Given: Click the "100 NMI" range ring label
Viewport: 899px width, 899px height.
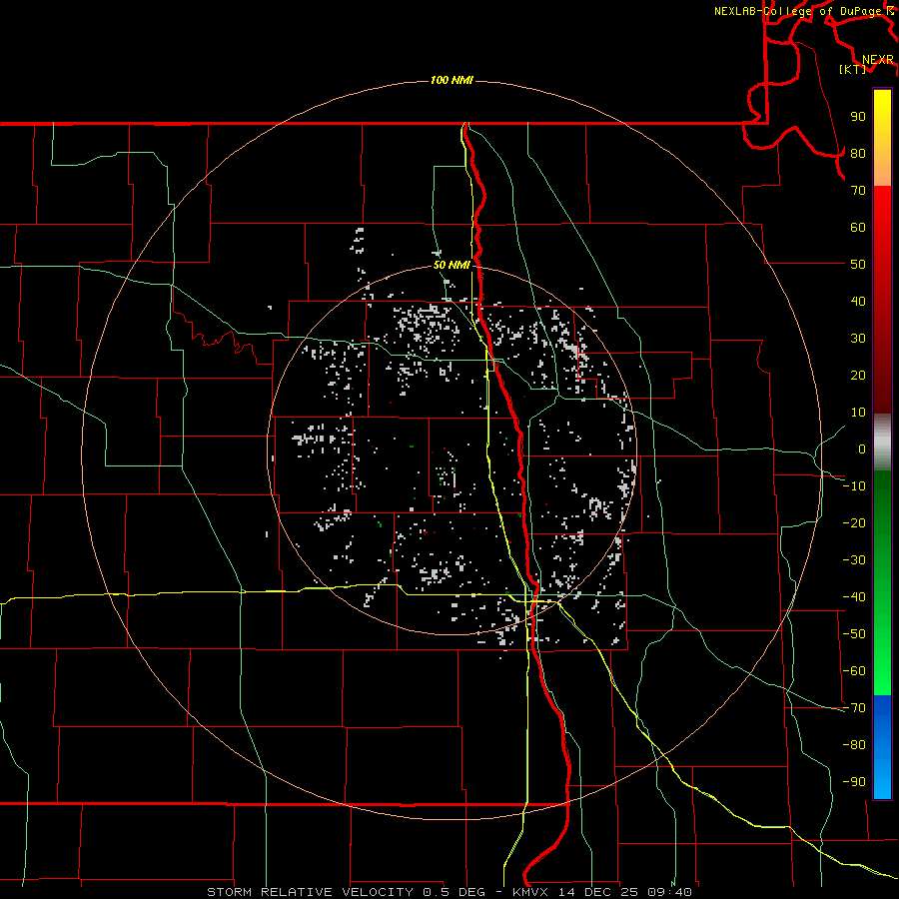Looking at the screenshot, I should [451, 80].
